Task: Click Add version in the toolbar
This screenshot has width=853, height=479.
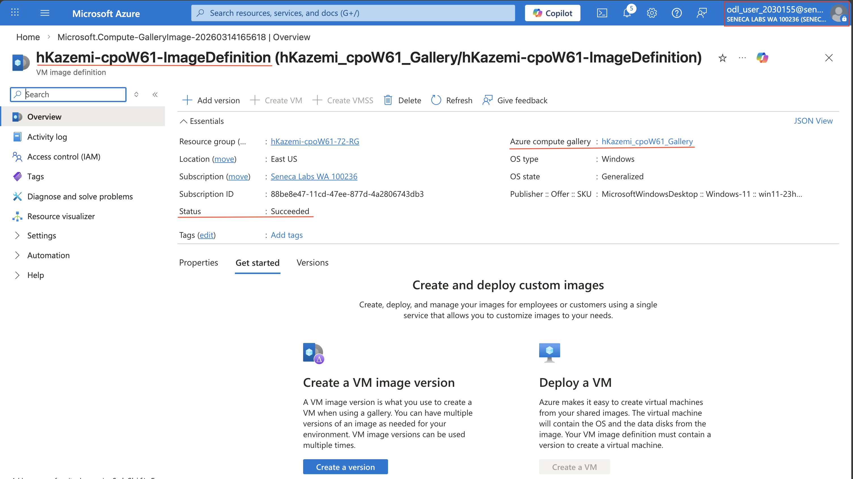Action: pos(211,100)
